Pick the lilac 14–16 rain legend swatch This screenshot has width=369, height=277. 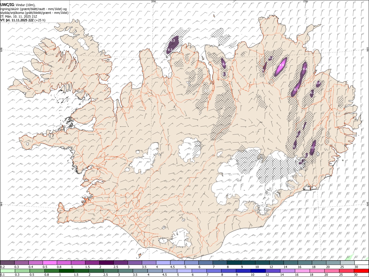point(287,271)
